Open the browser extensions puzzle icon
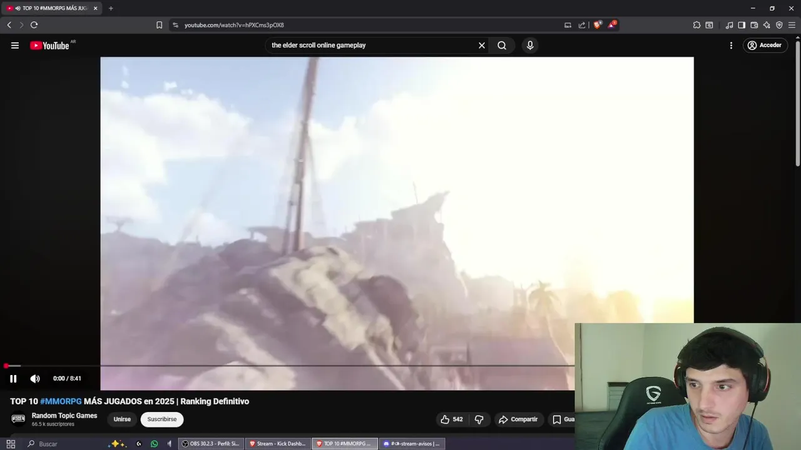The height and width of the screenshot is (450, 801). 696,25
